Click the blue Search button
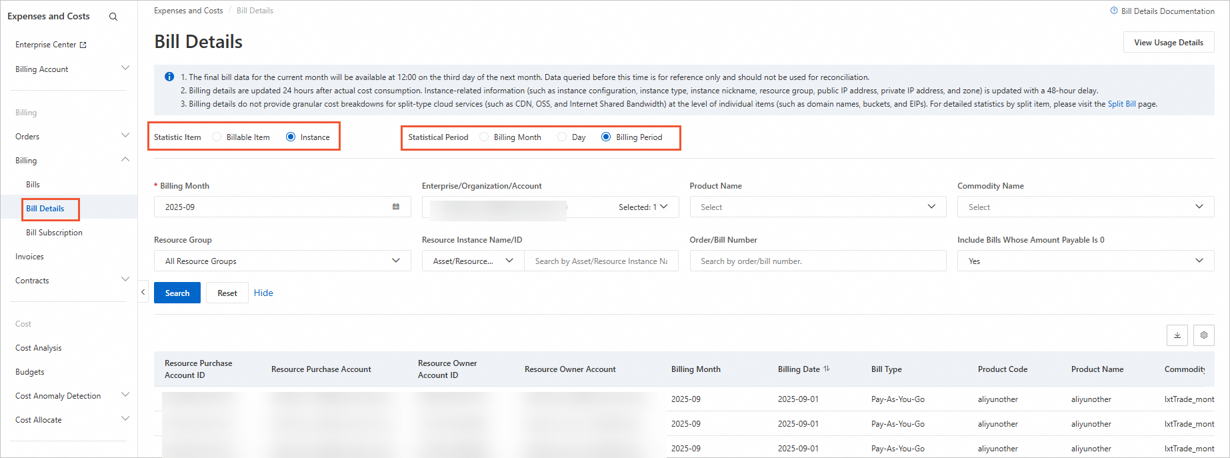The height and width of the screenshot is (458, 1230). pyautogui.click(x=177, y=293)
